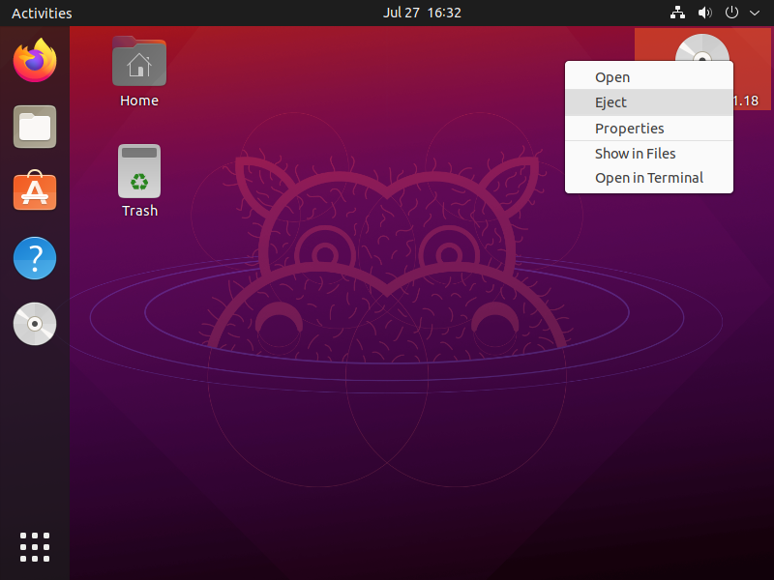Open Firefox from the dock
Image resolution: width=774 pixels, height=580 pixels.
35,61
